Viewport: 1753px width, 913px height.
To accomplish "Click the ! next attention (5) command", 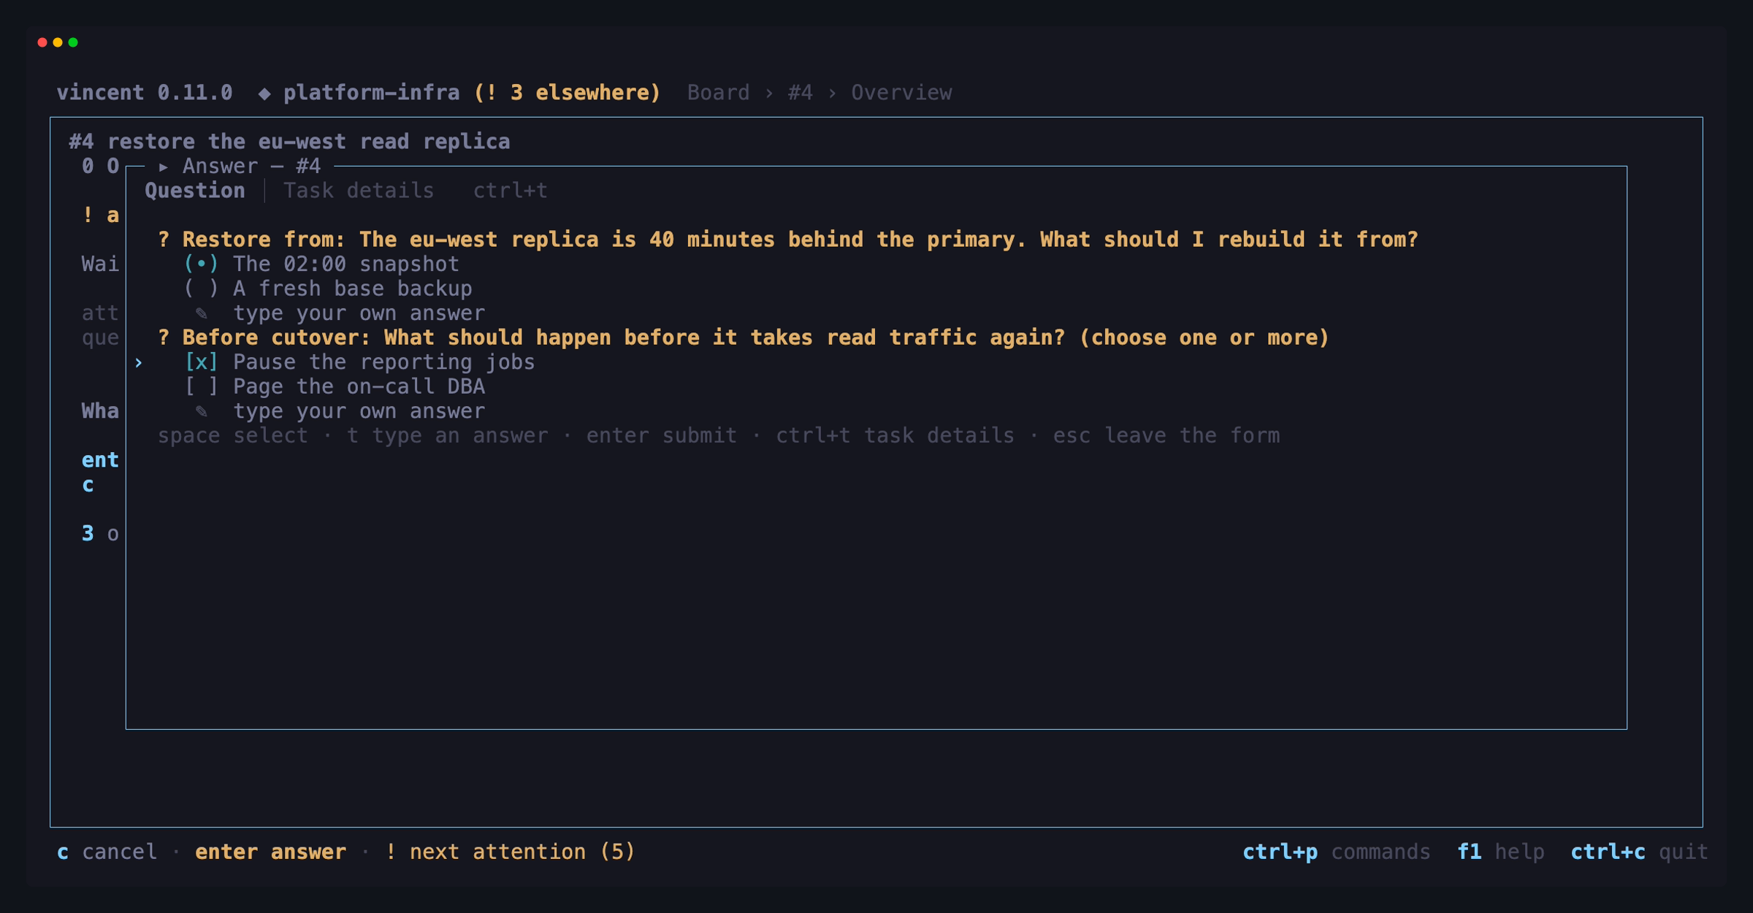I will 510,852.
